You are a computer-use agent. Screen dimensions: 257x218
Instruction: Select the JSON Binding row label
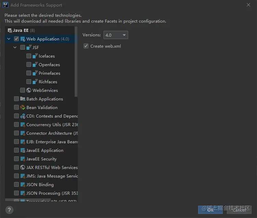click(x=40, y=185)
